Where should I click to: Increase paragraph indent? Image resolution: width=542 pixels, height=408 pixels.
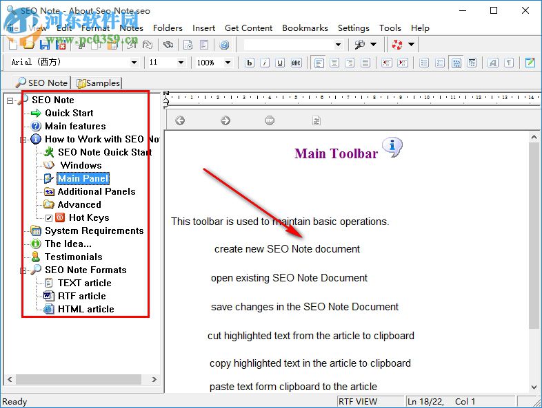coord(402,63)
